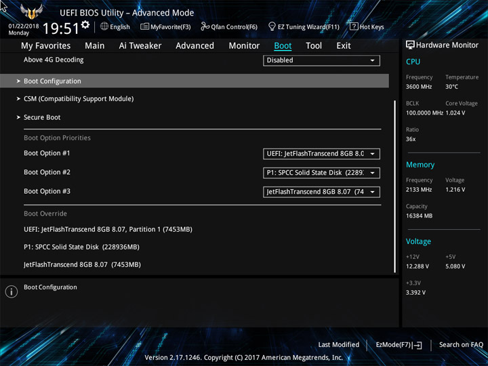Open the Above 4G Decoding dropdown
The height and width of the screenshot is (366, 488).
321,60
